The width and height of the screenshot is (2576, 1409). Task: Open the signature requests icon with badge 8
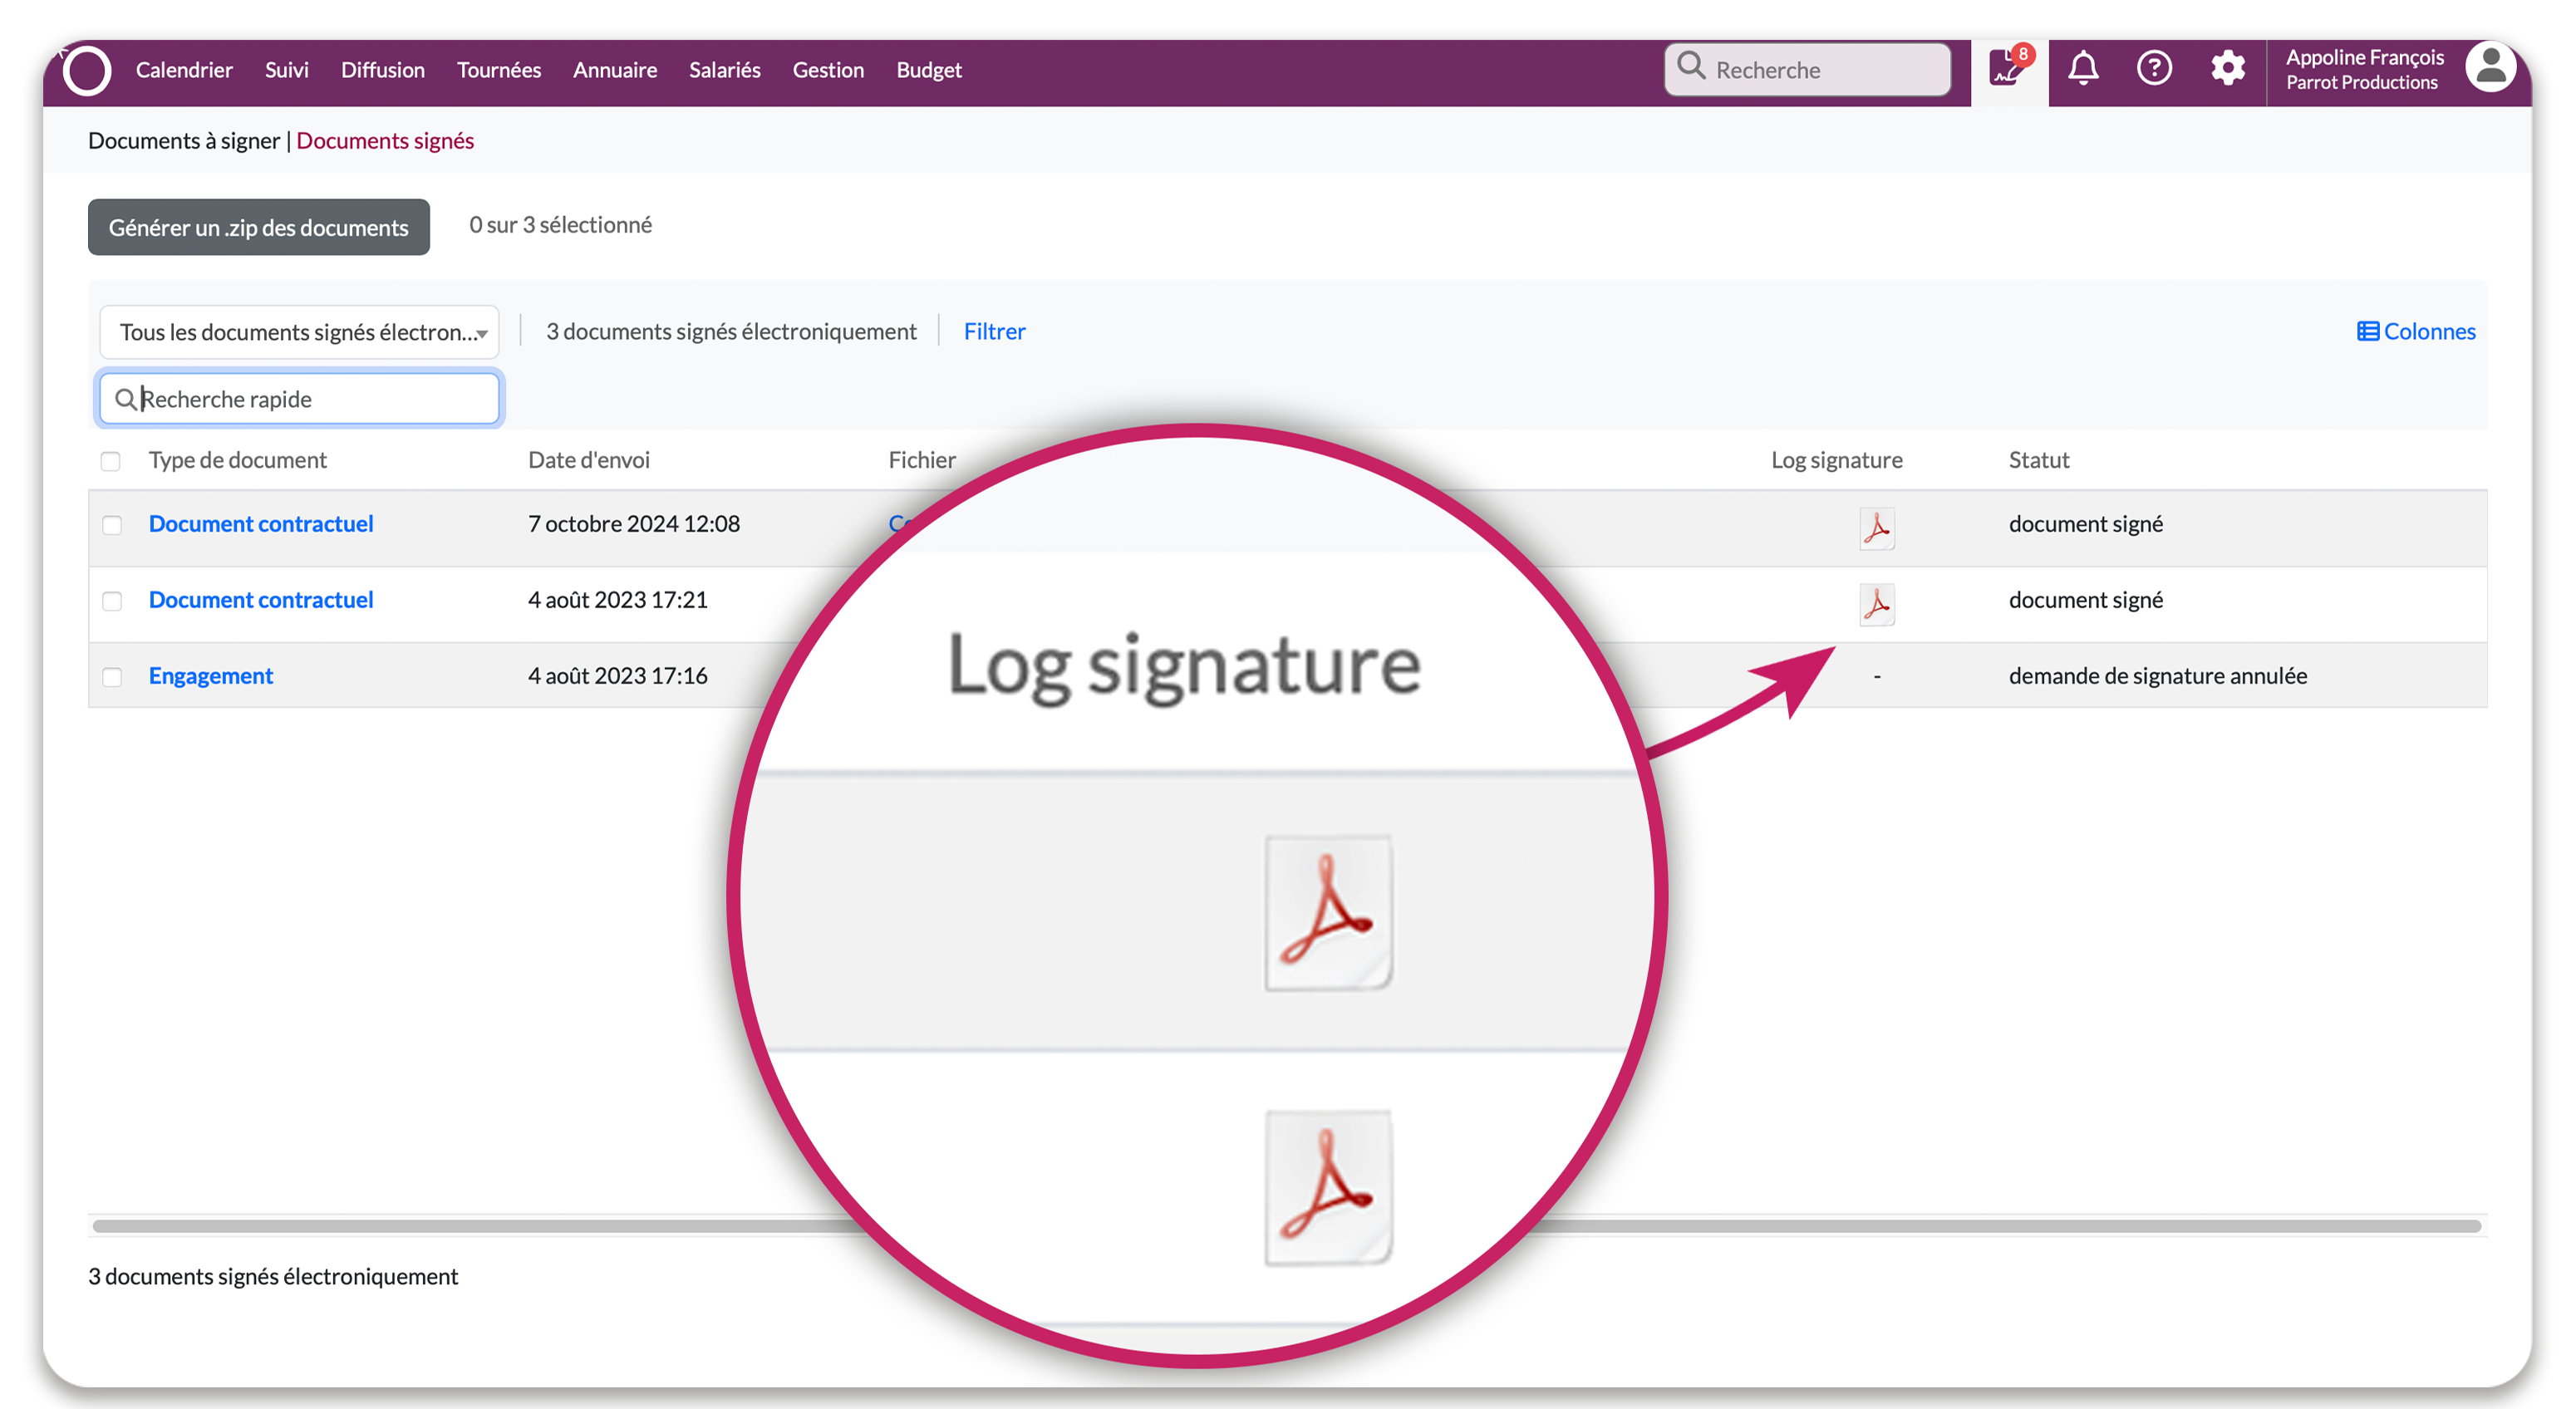[x=2009, y=69]
